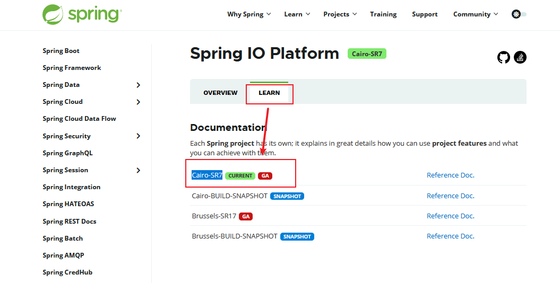Viewport: 560px width, 283px height.
Task: Open Spring Cloud sidebar label
Action: point(63,102)
